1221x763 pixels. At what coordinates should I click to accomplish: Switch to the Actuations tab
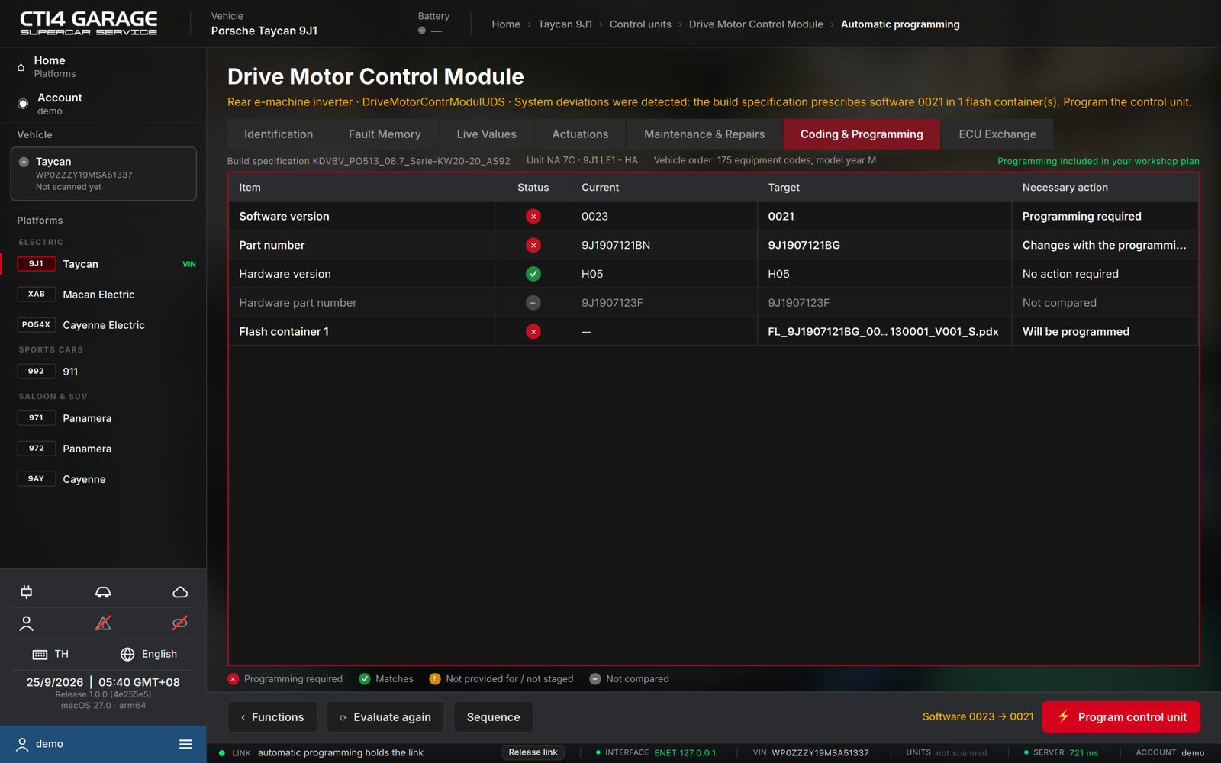[580, 134]
